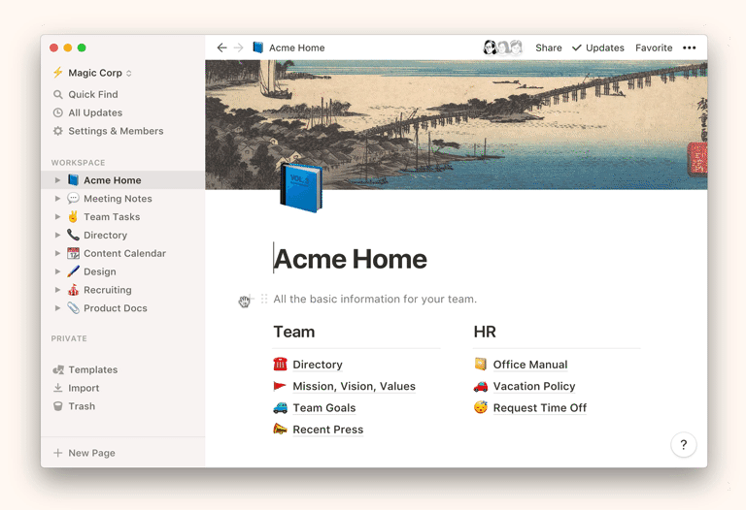Click the collaborator avatars in top bar
746x510 pixels.
502,48
